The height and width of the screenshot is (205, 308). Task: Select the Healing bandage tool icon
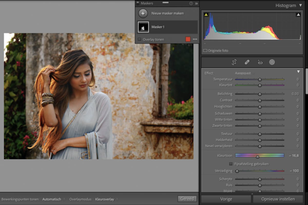click(247, 62)
